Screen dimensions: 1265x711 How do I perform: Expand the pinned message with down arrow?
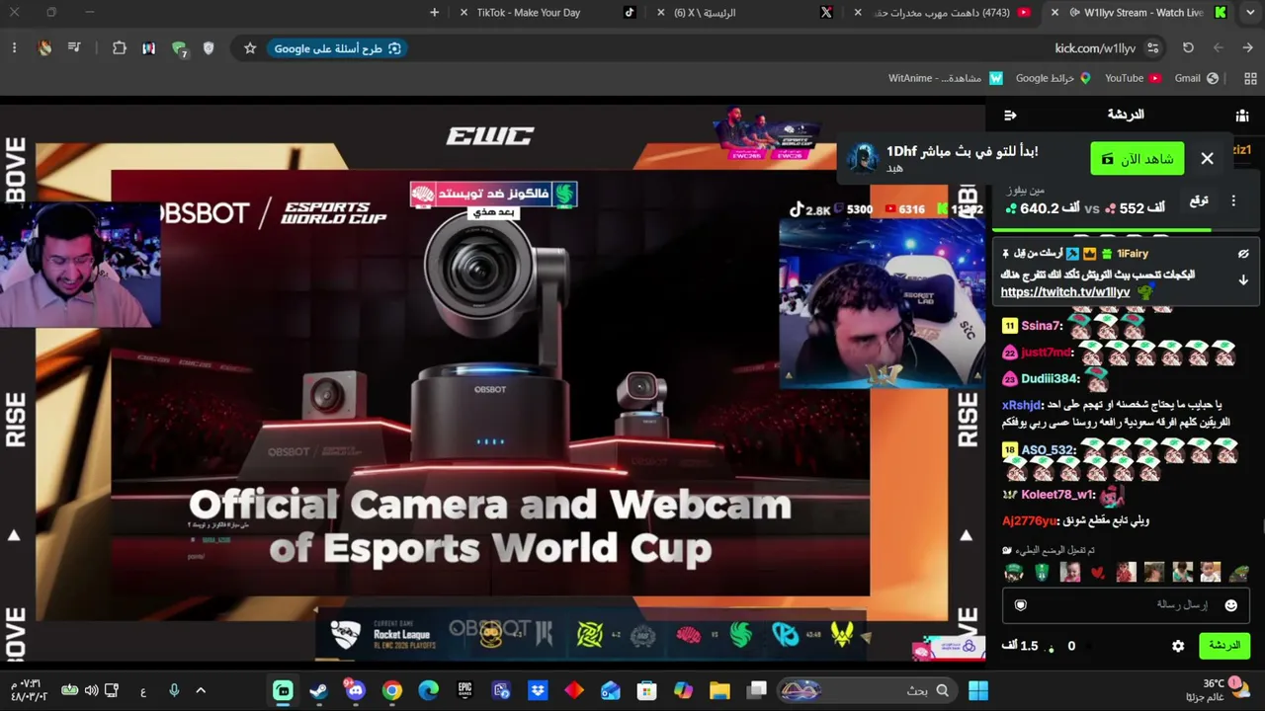(x=1243, y=280)
